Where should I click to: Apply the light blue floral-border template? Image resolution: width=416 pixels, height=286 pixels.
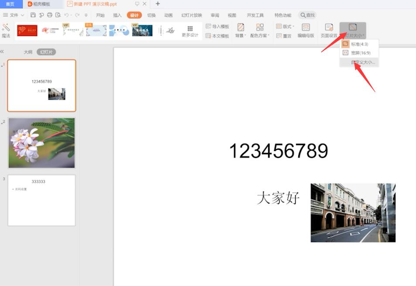(x=96, y=31)
